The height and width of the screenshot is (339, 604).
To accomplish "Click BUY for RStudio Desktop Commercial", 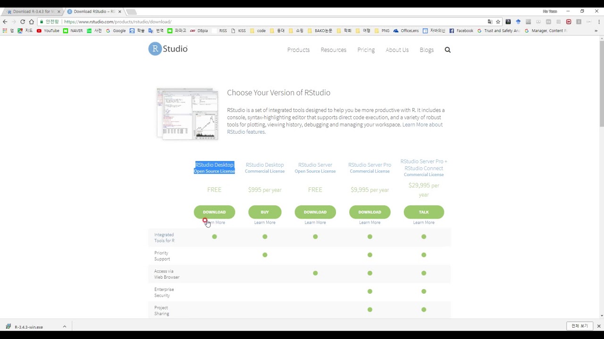I will 265,212.
